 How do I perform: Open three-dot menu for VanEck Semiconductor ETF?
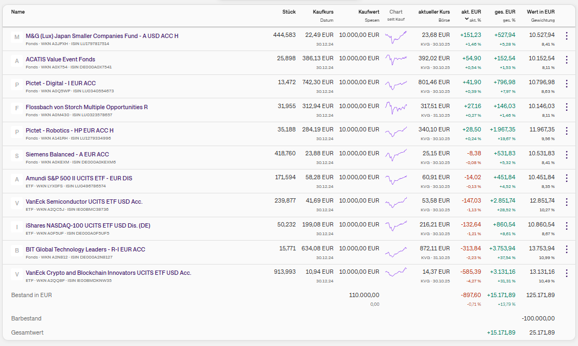567,202
